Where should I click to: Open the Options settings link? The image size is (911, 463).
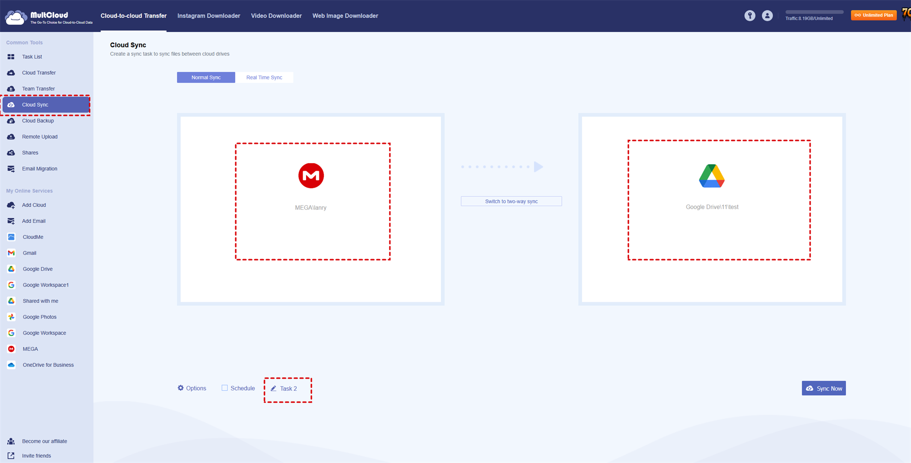tap(192, 388)
